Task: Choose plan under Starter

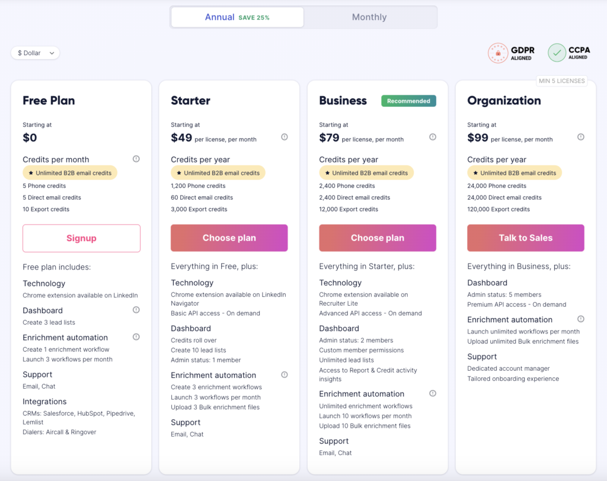Action: coord(229,238)
